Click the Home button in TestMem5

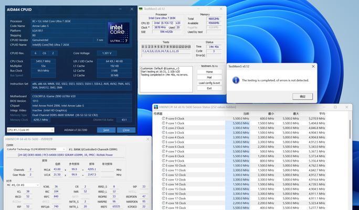[x=209, y=72]
